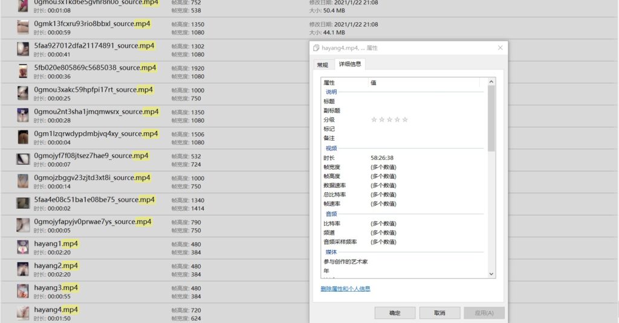The width and height of the screenshot is (619, 323).
Task: Open the 删除属性和个人信息 link
Action: pyautogui.click(x=345, y=289)
